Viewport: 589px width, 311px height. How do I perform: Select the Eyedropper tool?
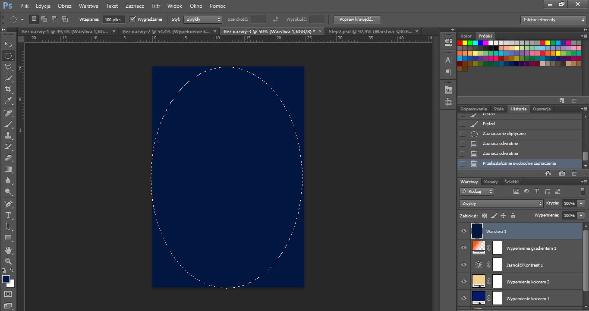(x=8, y=101)
